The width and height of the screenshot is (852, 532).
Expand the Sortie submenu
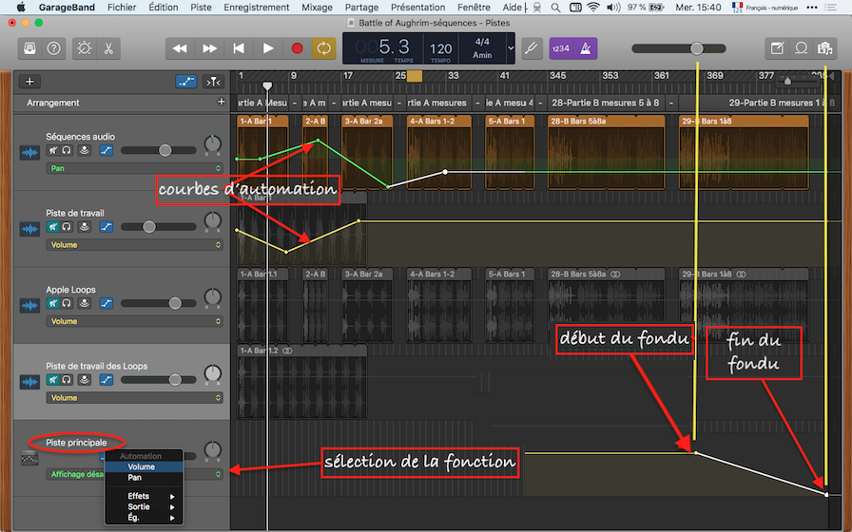pyautogui.click(x=144, y=507)
